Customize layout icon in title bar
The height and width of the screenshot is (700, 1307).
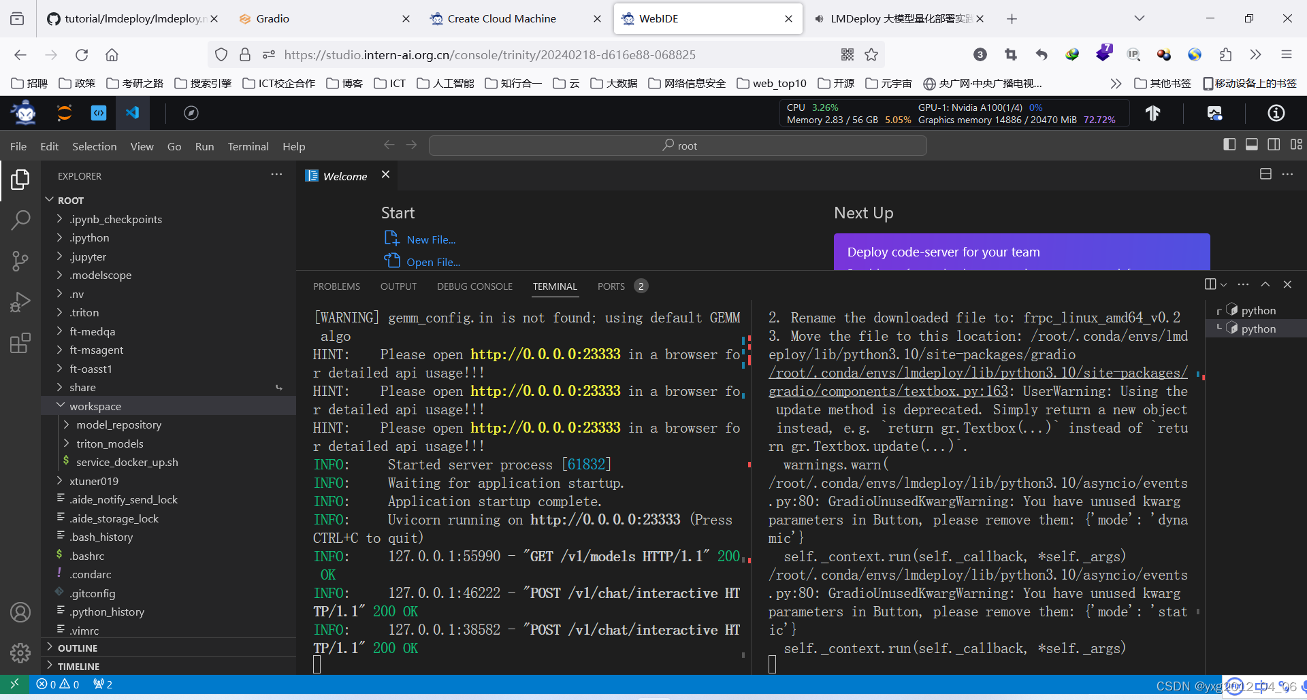pos(1297,145)
